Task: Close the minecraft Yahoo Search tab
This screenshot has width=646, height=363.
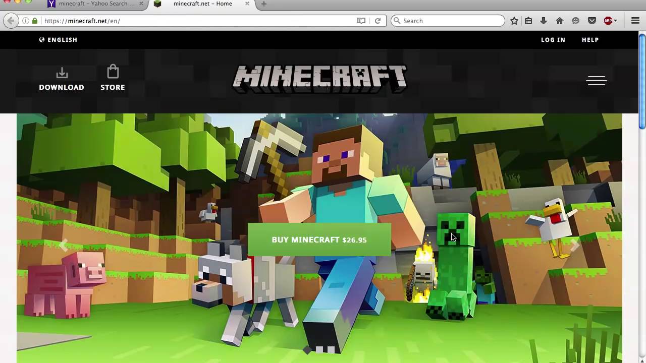Action: (x=142, y=4)
